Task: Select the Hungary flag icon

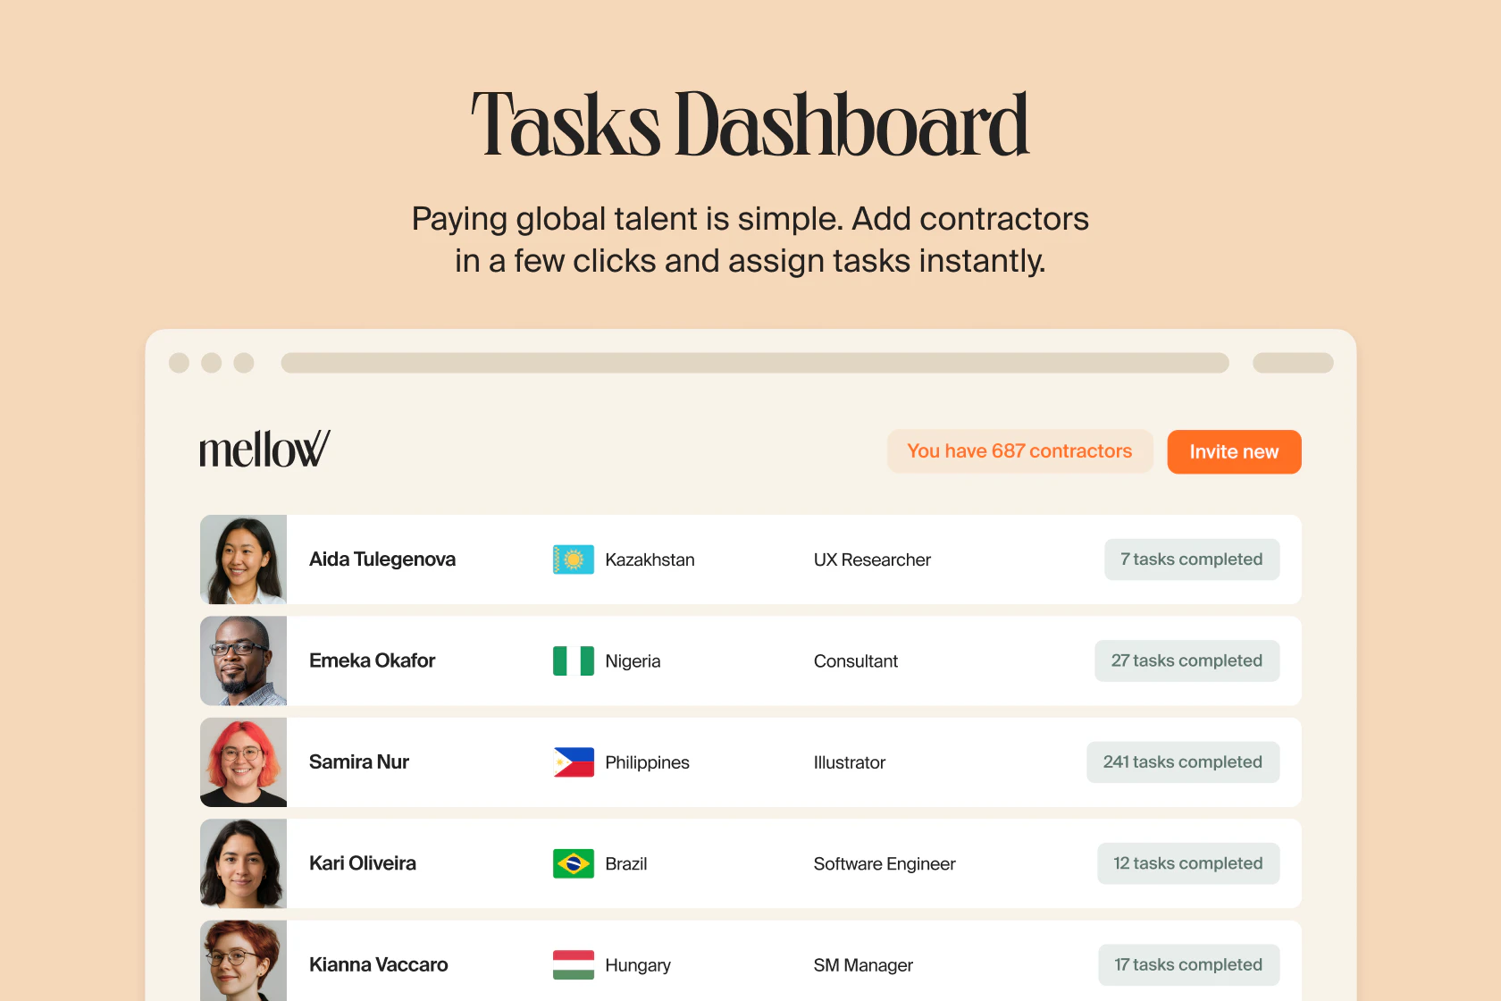Action: pyautogui.click(x=574, y=964)
